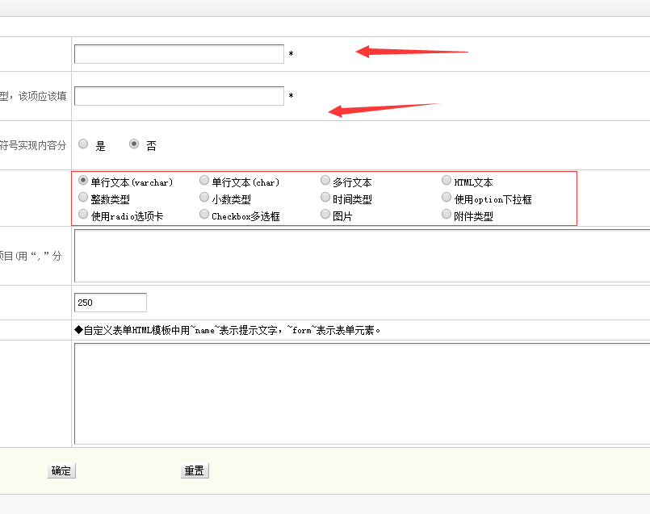Click the 确定 button

tap(61, 471)
